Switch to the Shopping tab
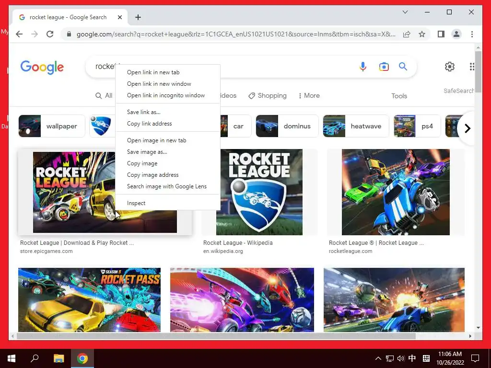The image size is (491, 368). tap(268, 95)
